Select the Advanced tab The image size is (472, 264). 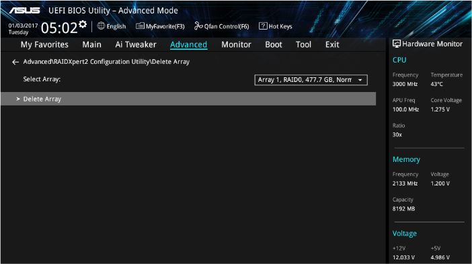coord(188,44)
